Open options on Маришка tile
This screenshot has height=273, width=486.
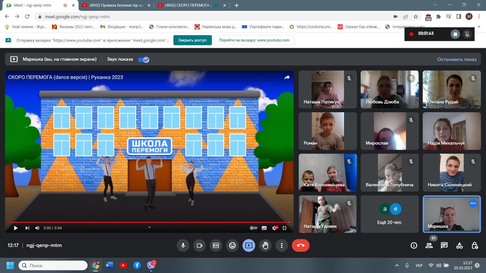point(473,204)
